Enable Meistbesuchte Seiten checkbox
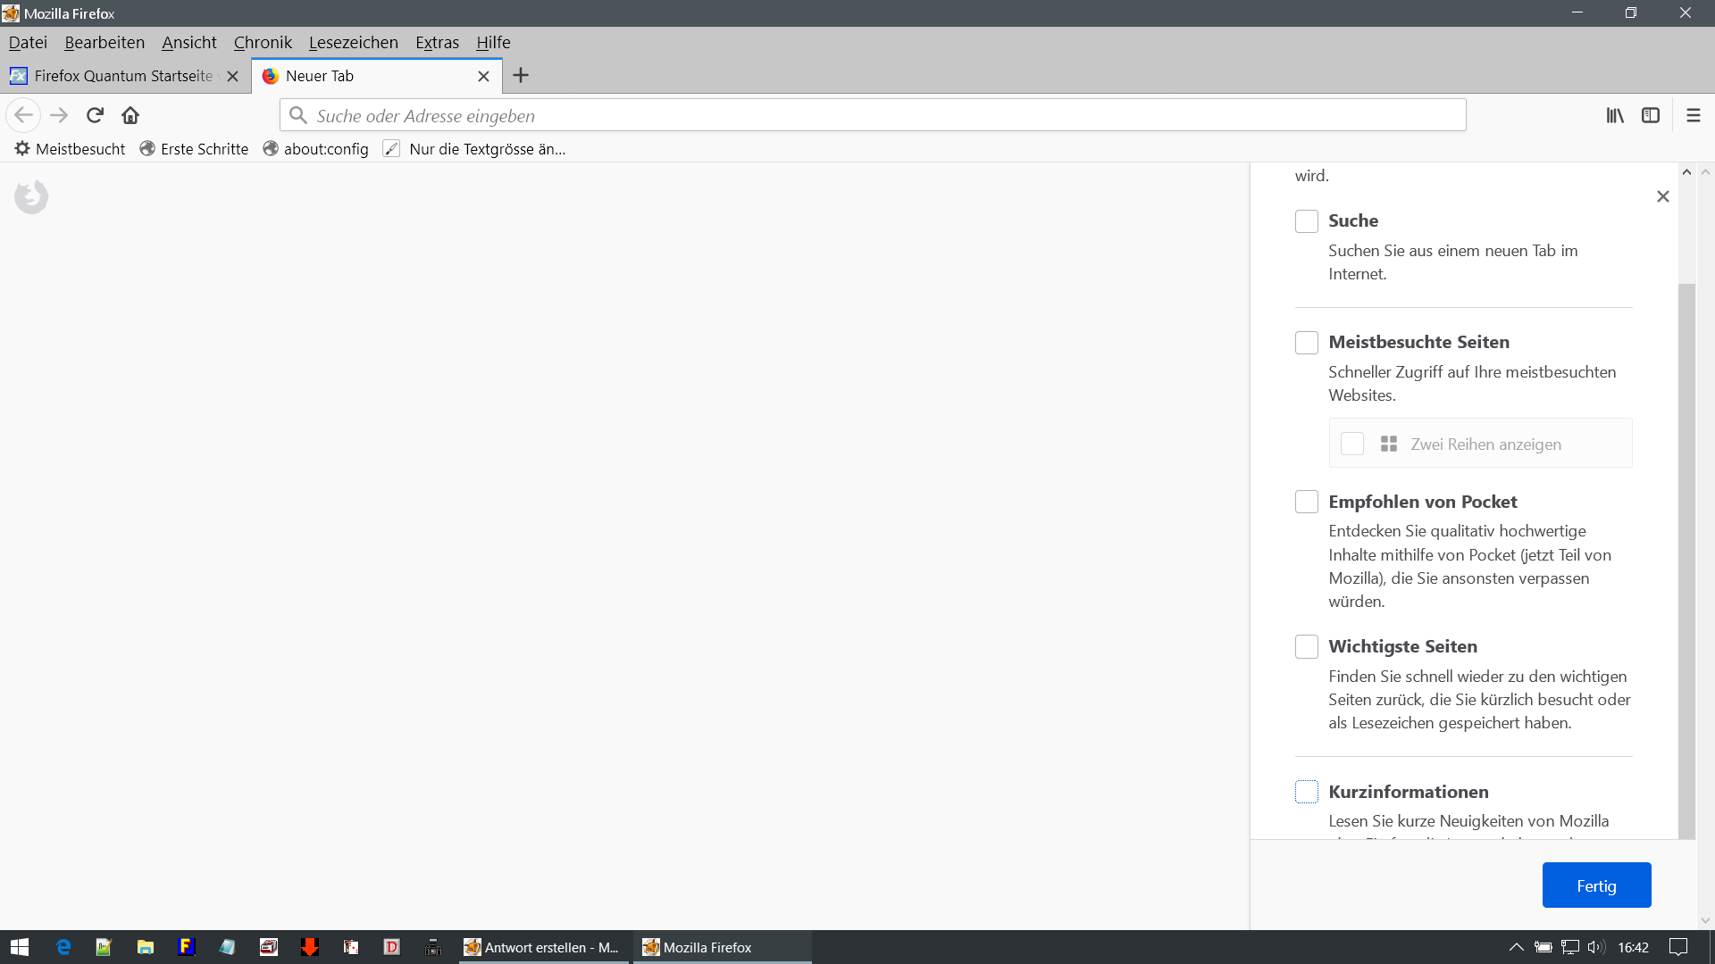The image size is (1715, 964). pos(1306,343)
